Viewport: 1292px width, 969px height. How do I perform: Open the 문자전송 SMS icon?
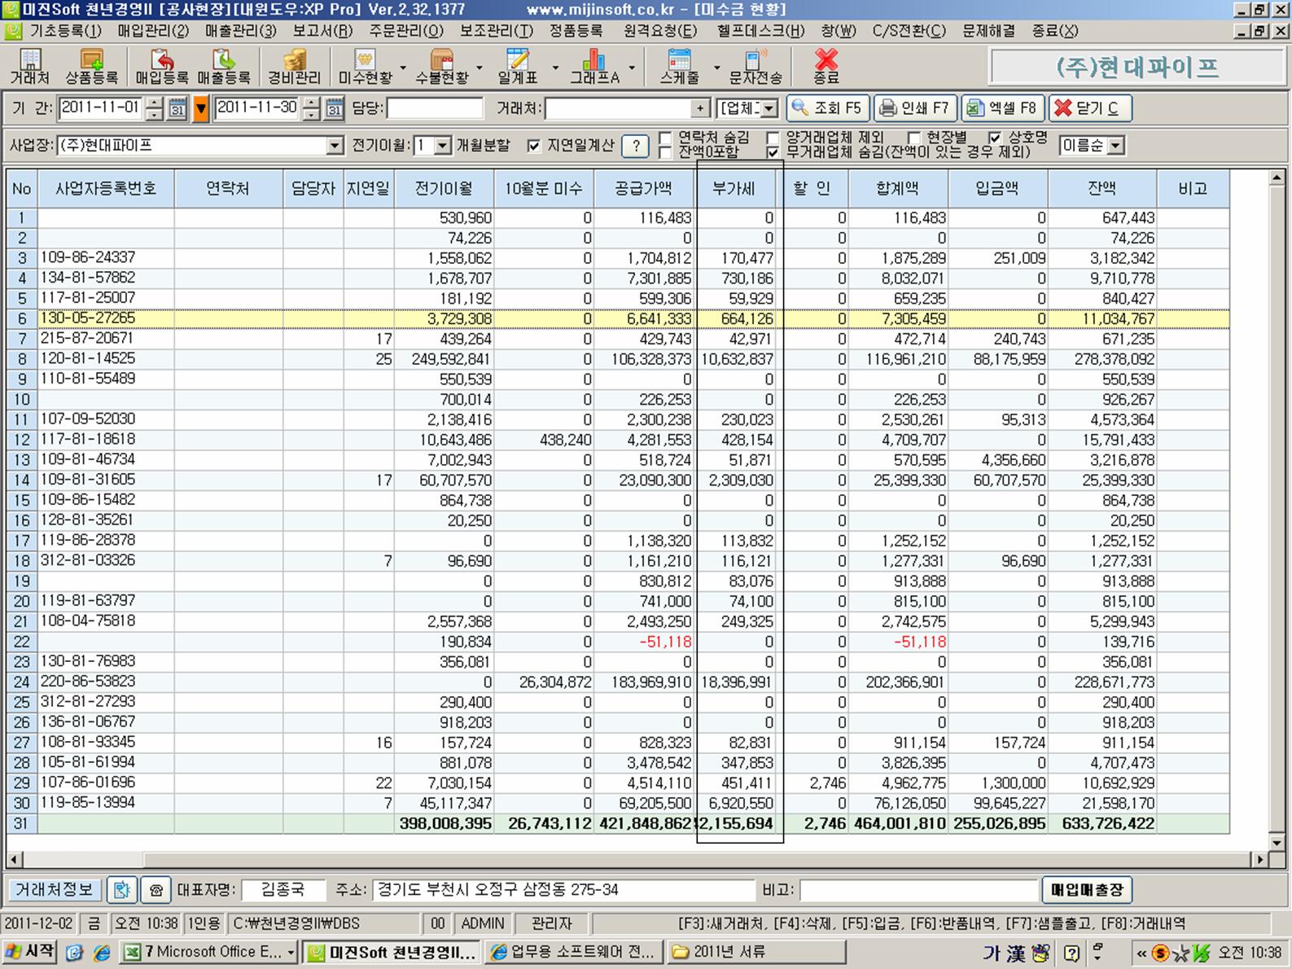pyautogui.click(x=755, y=66)
